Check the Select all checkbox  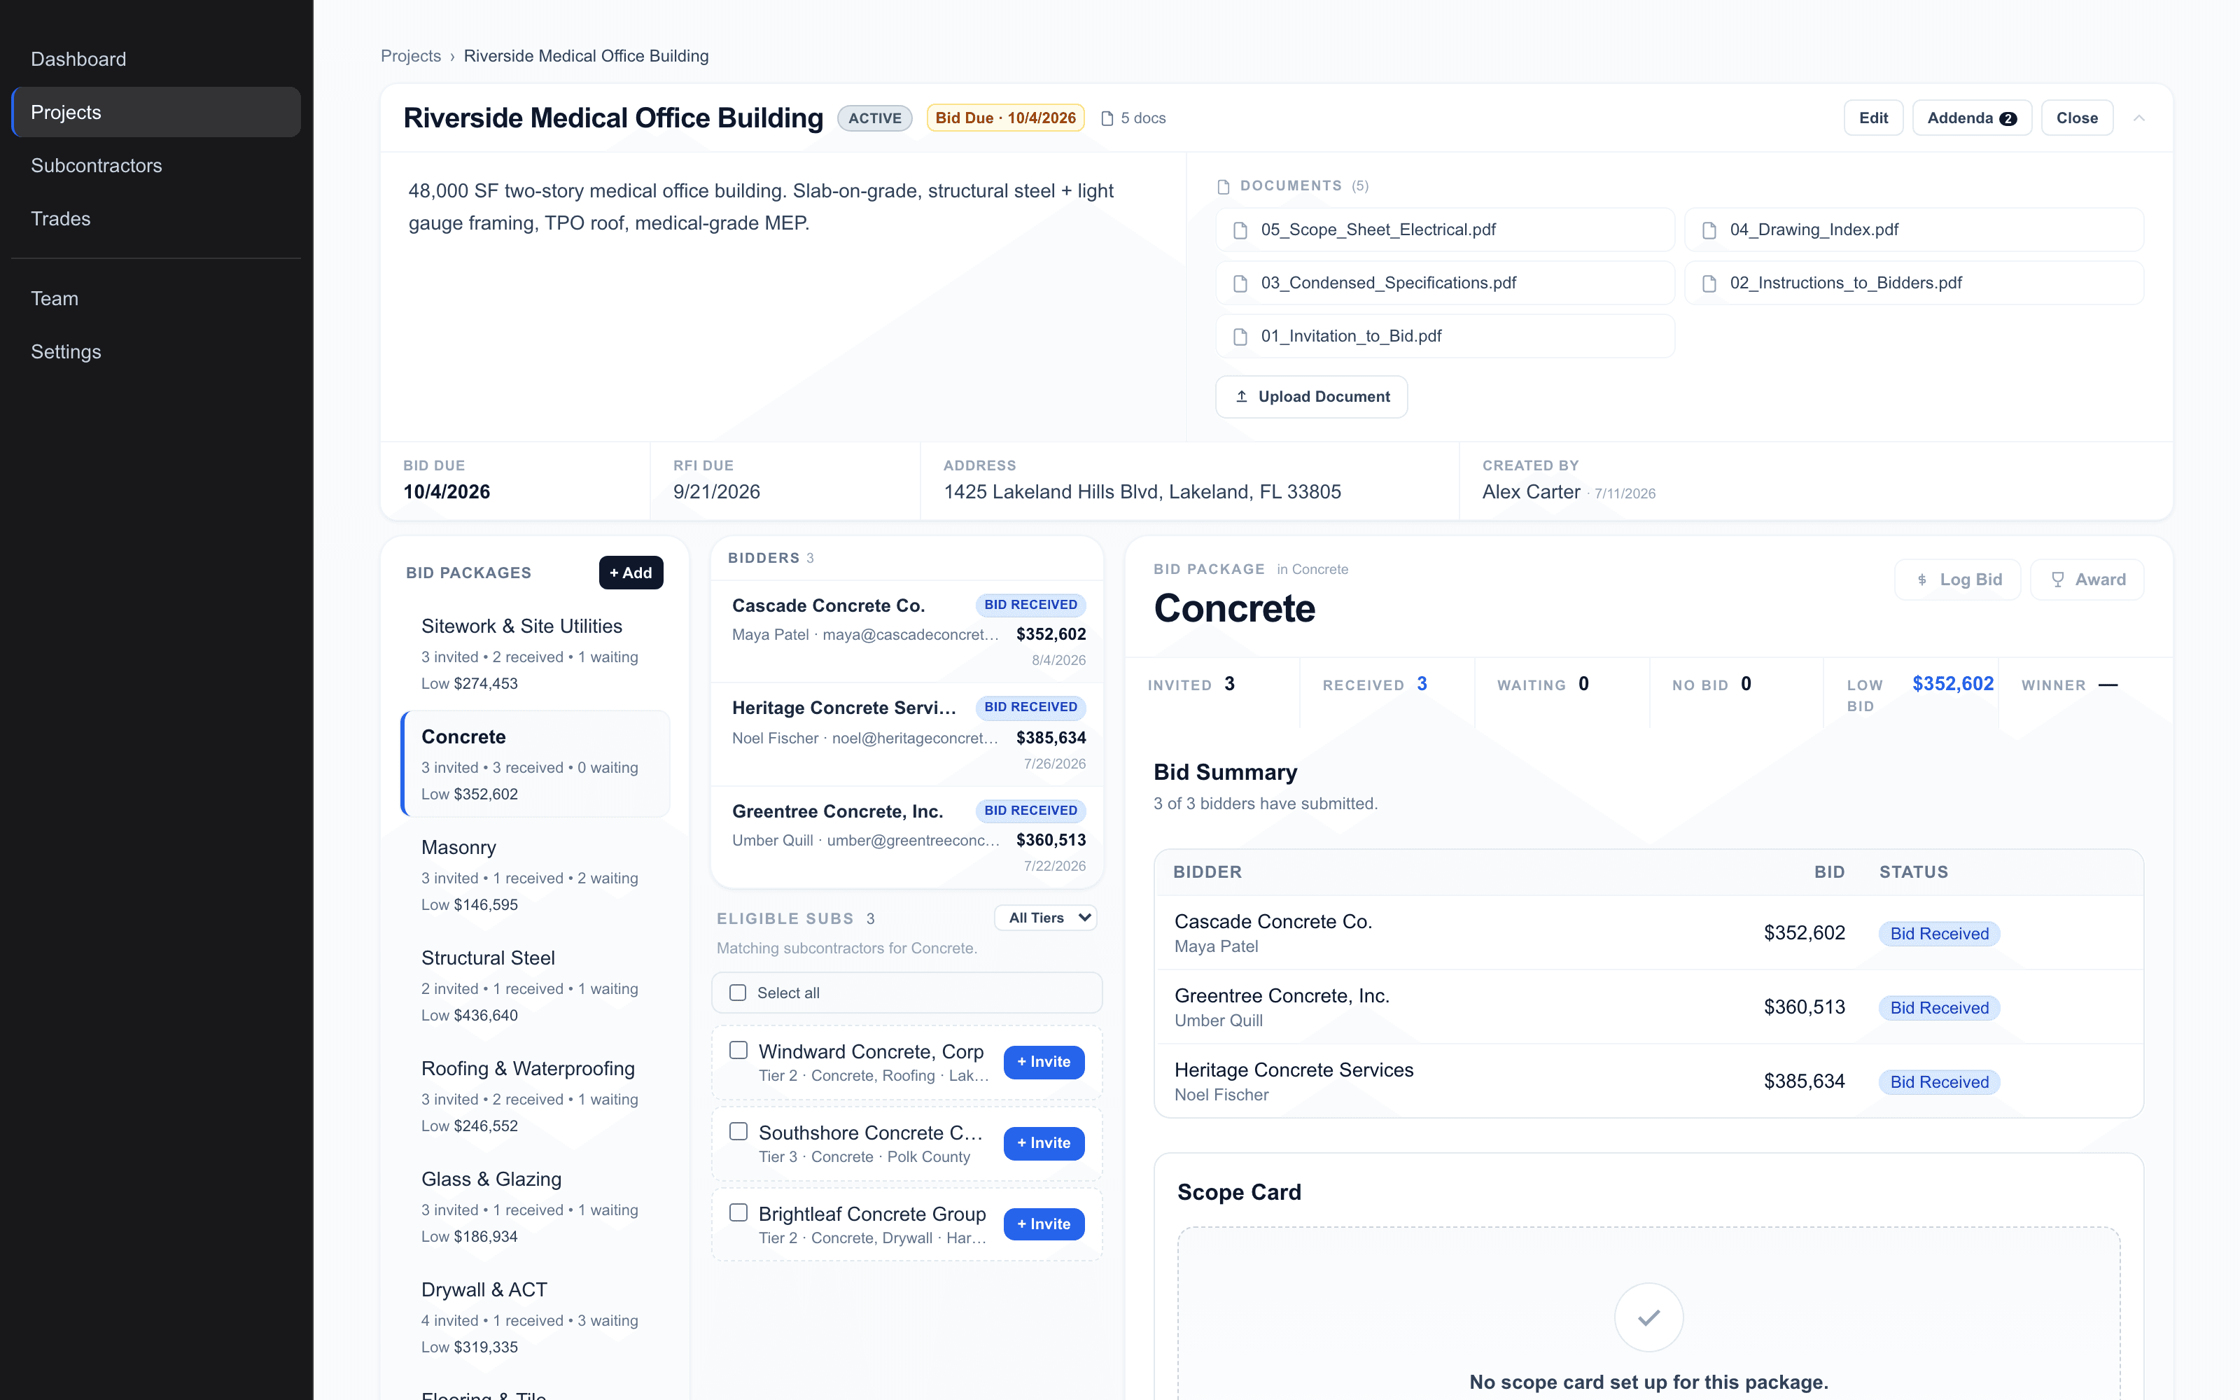(738, 993)
